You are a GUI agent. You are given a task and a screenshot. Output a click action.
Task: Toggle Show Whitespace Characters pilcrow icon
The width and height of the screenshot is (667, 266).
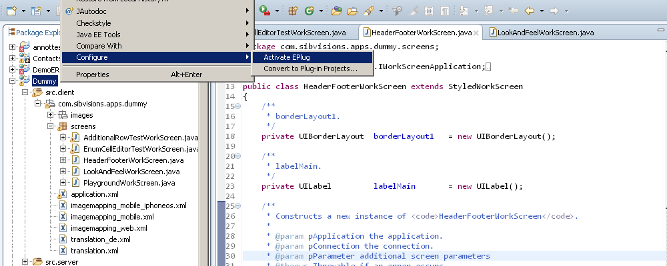click(444, 11)
